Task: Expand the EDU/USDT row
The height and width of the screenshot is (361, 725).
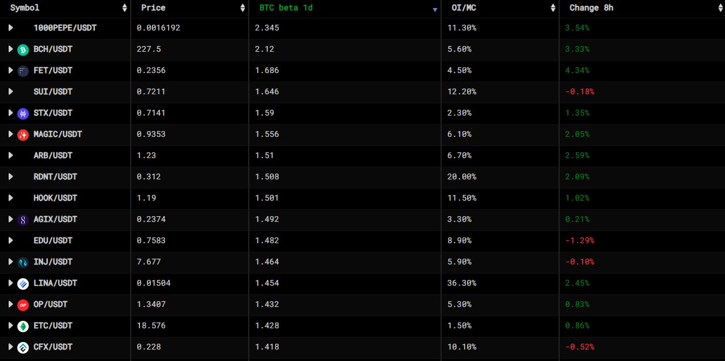Action: 10,240
